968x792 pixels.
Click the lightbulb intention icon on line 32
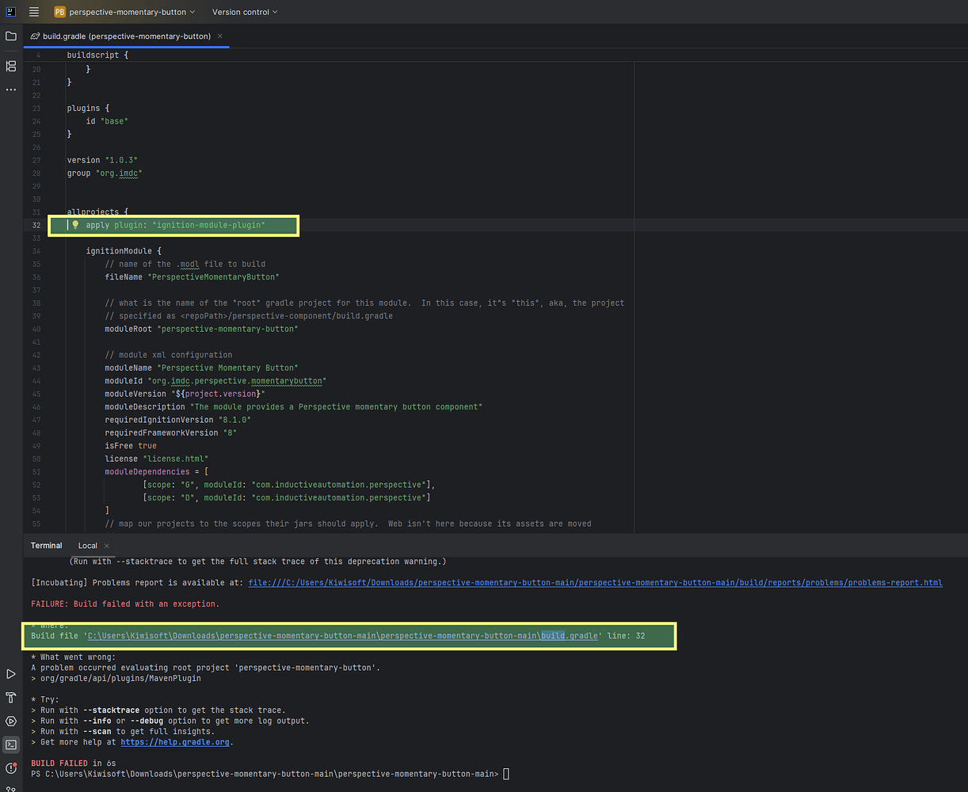click(74, 225)
